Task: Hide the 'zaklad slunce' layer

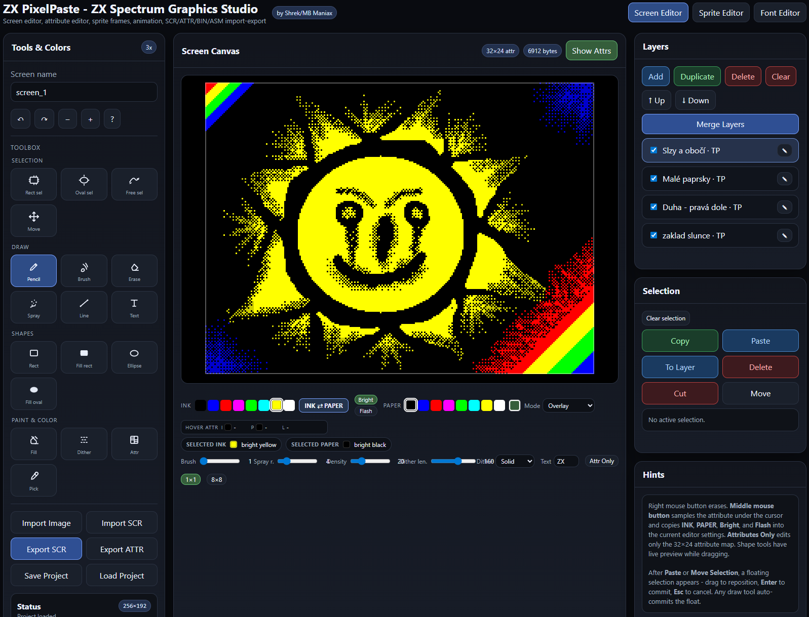Action: [x=653, y=235]
